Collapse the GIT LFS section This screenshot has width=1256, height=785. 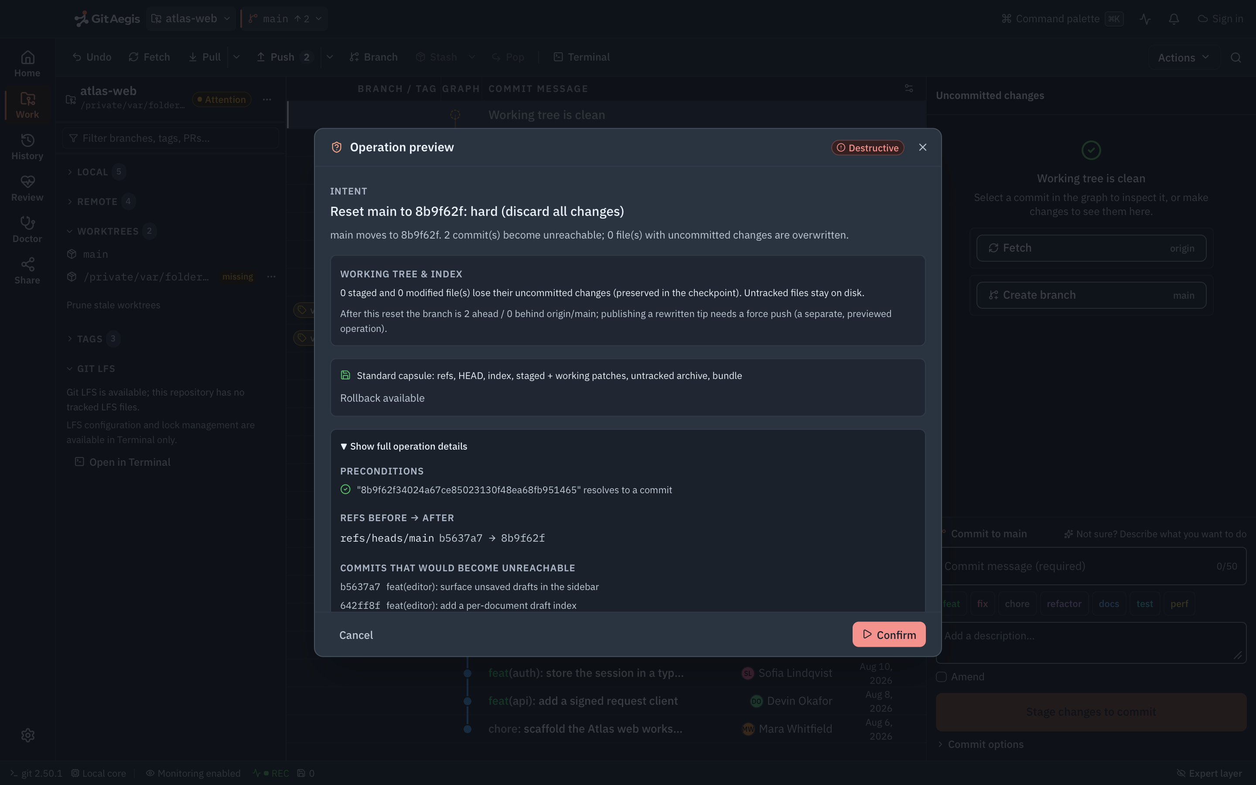click(91, 369)
